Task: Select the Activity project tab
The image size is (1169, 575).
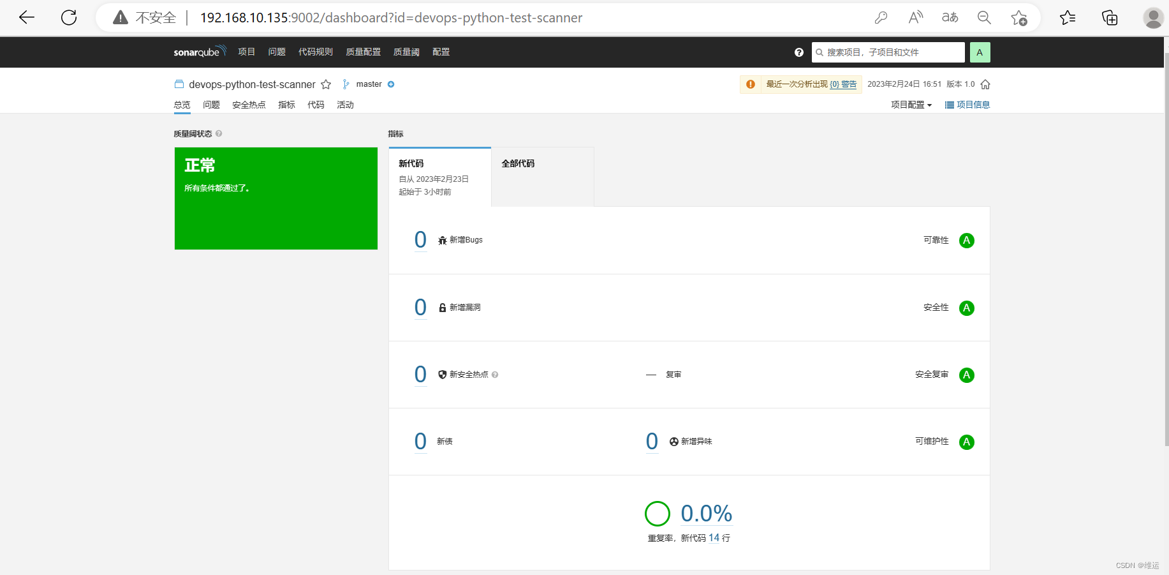Action: (345, 105)
